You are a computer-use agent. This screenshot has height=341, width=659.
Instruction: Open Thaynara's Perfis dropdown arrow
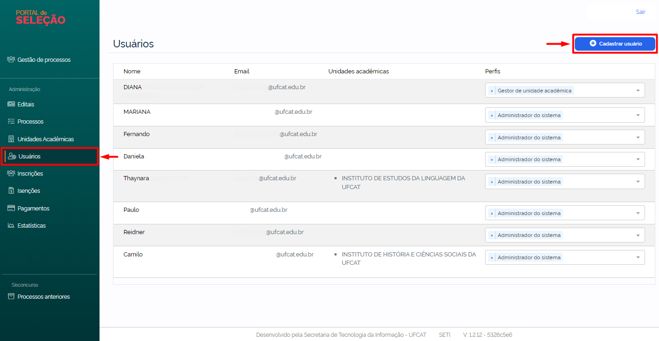click(638, 182)
